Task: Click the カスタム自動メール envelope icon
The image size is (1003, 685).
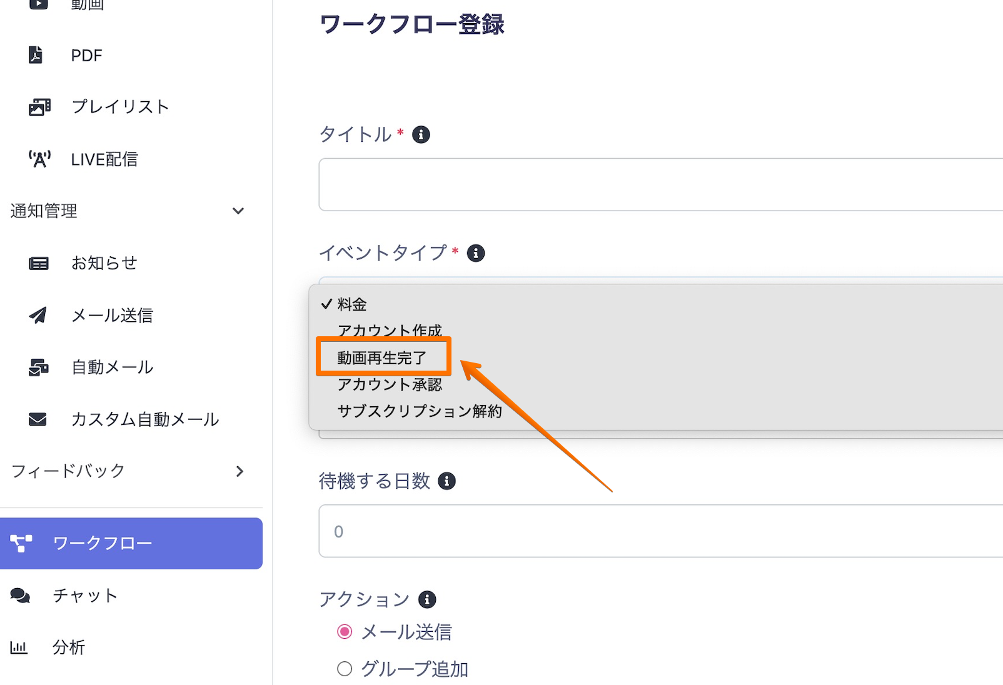Action: click(x=38, y=419)
